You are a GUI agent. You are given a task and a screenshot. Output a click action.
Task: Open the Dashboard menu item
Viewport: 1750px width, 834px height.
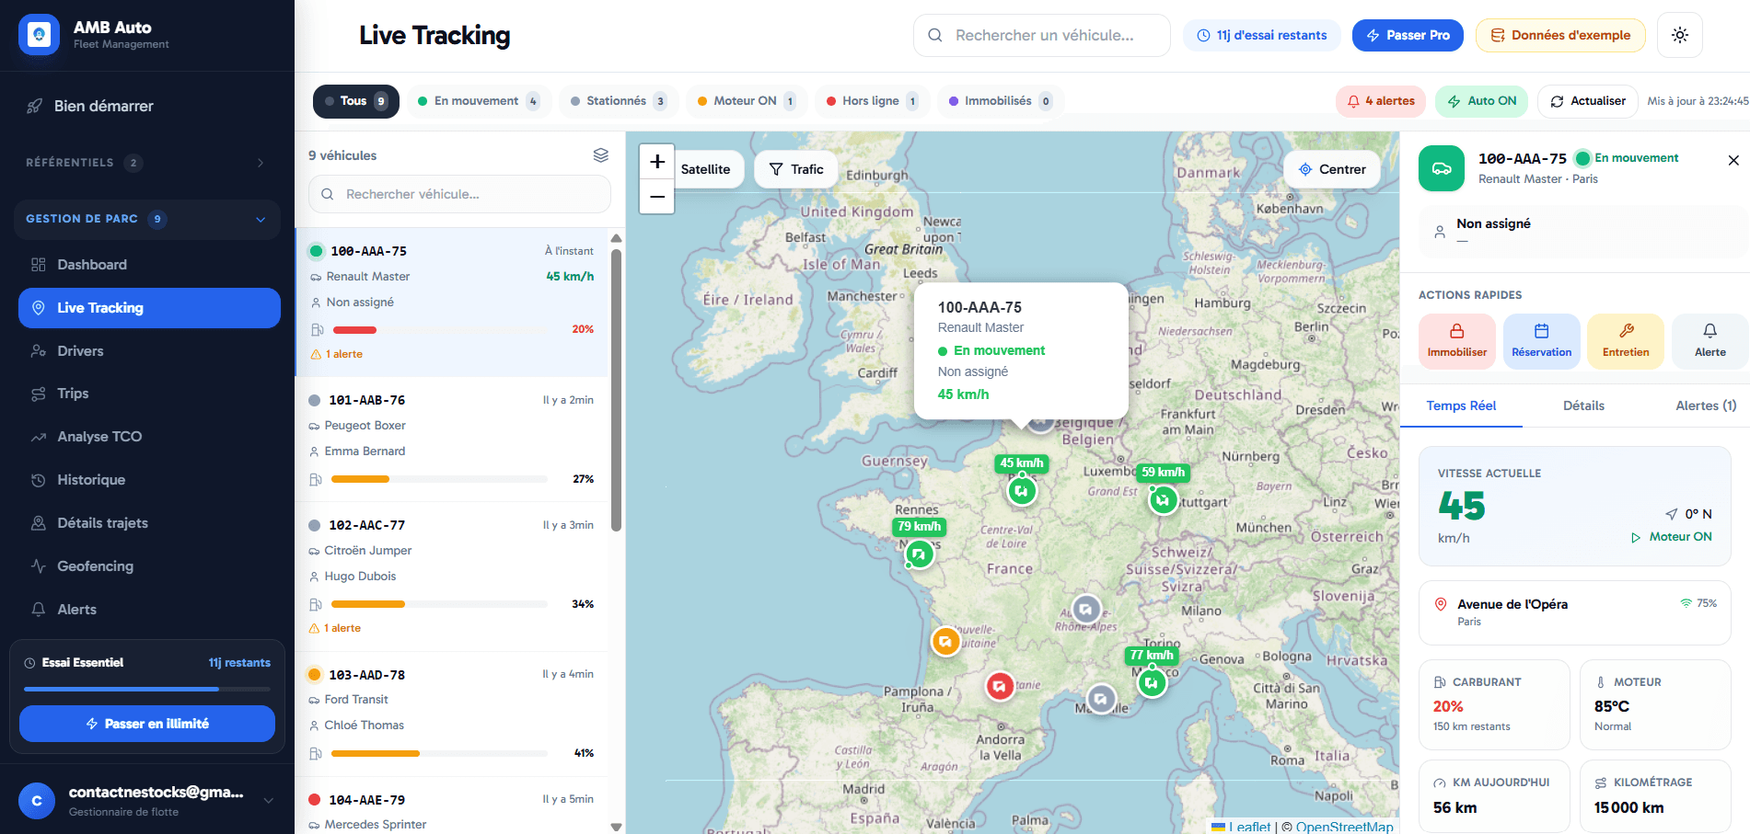149,265
